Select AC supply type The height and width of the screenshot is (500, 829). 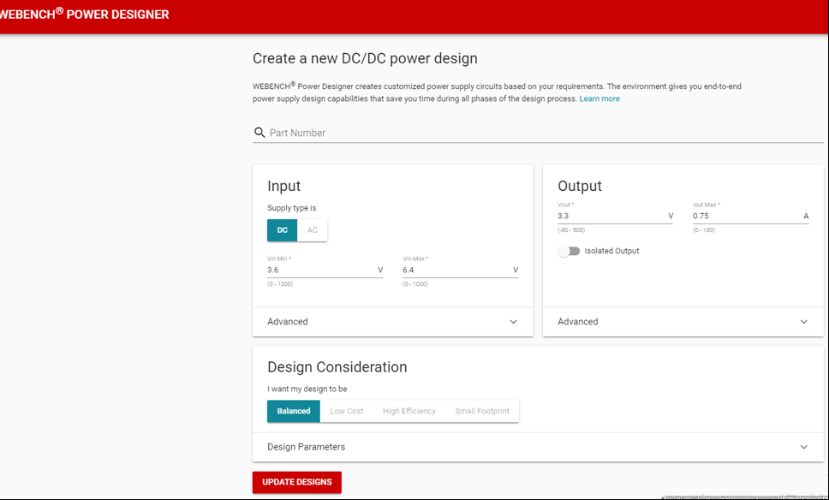coord(313,230)
